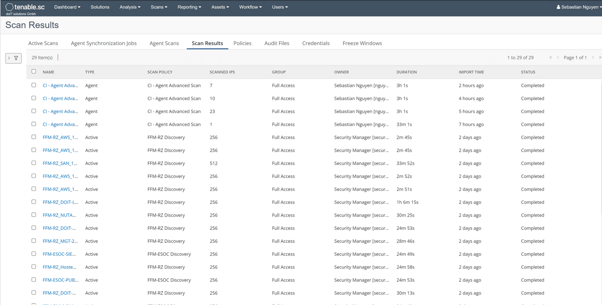The height and width of the screenshot is (305, 602).
Task: Sort by the SCAN POLICY column header
Action: pos(160,72)
